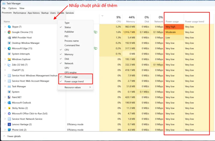Select GPU engine in column menu
This screenshot has height=141, width=215.
(x=76, y=72)
